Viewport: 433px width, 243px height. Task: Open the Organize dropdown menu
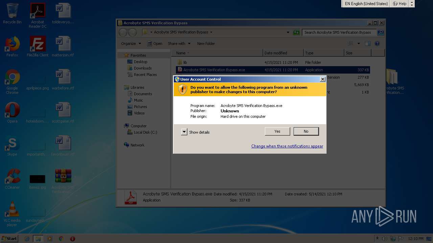(x=131, y=44)
